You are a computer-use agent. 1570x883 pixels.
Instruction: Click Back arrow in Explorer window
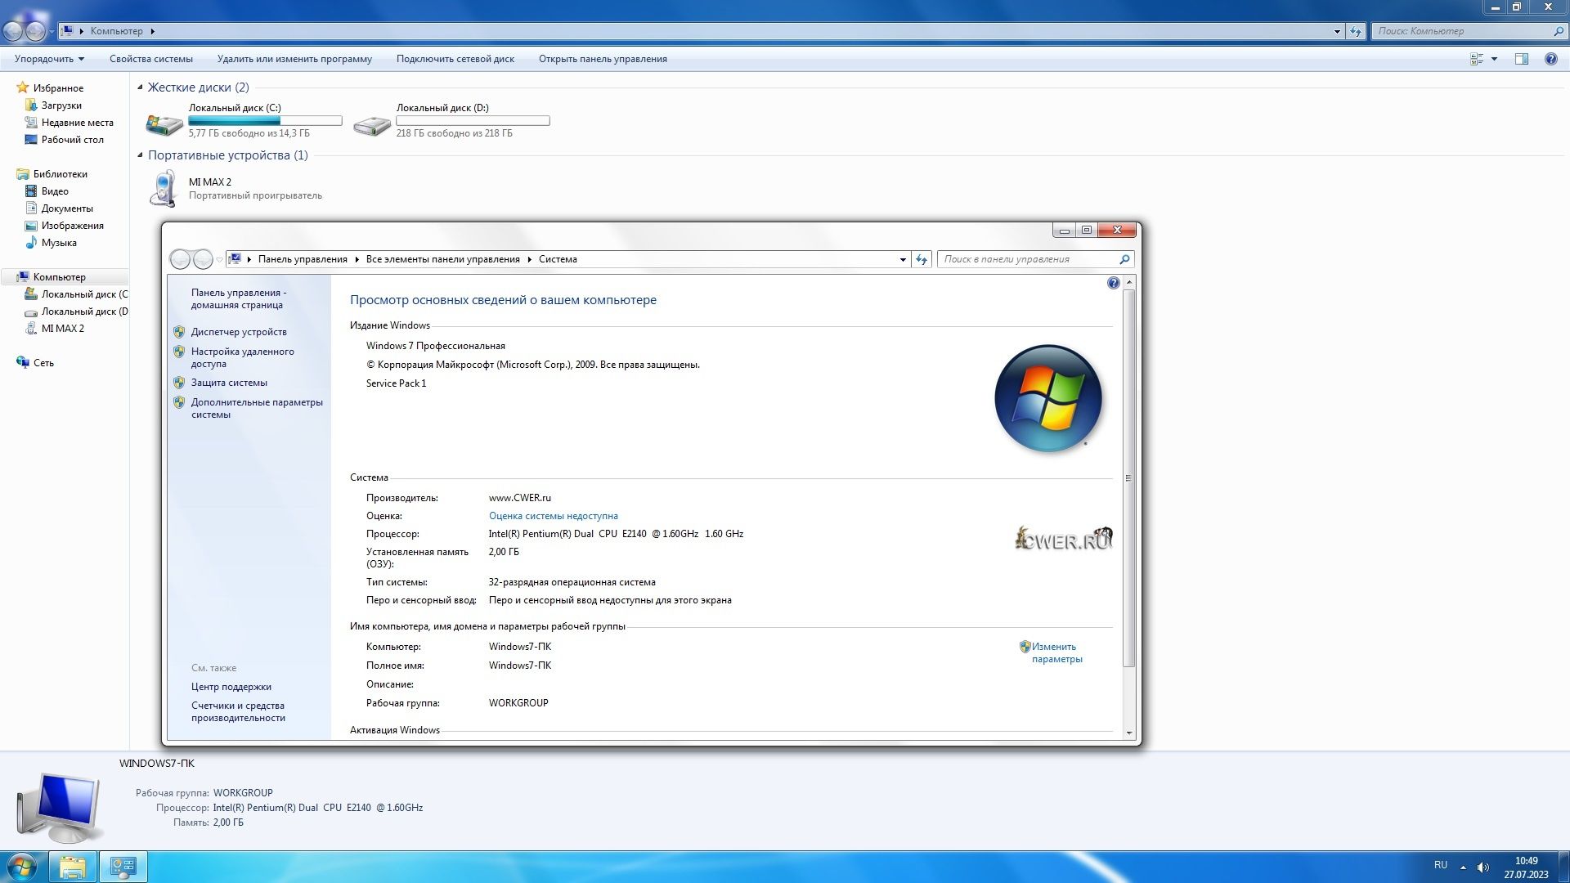tap(13, 31)
